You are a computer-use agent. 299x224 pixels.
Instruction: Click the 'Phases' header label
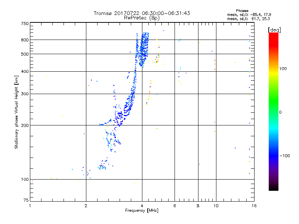[242, 11]
